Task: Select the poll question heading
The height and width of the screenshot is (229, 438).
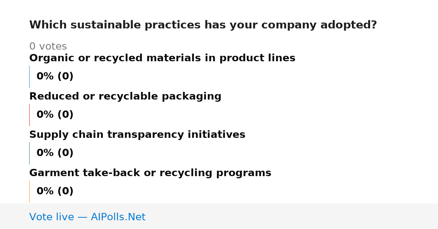Action: [203, 25]
